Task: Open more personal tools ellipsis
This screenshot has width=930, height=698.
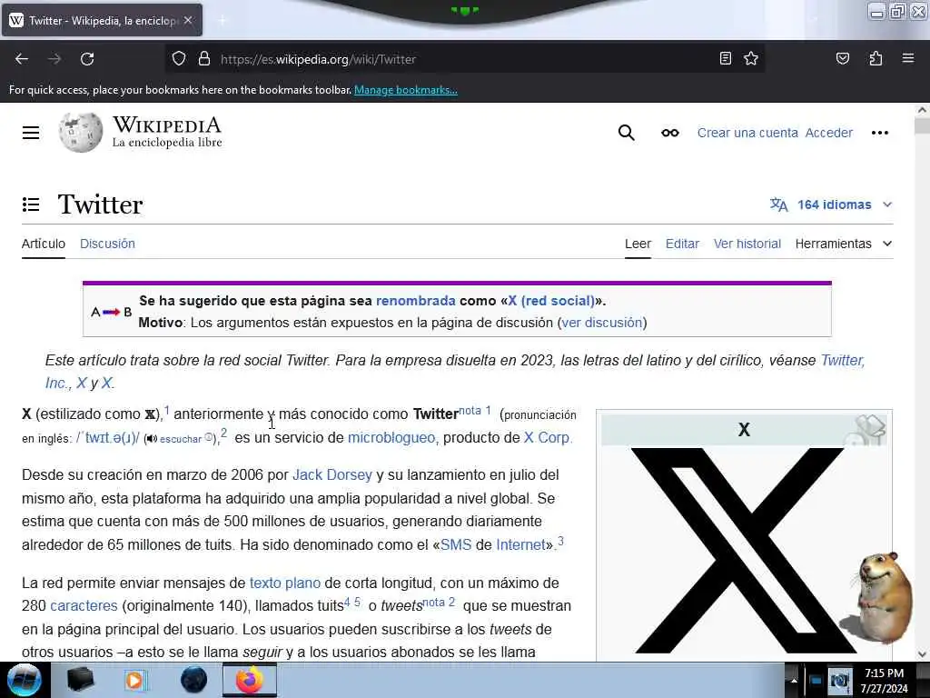Action: pos(879,133)
